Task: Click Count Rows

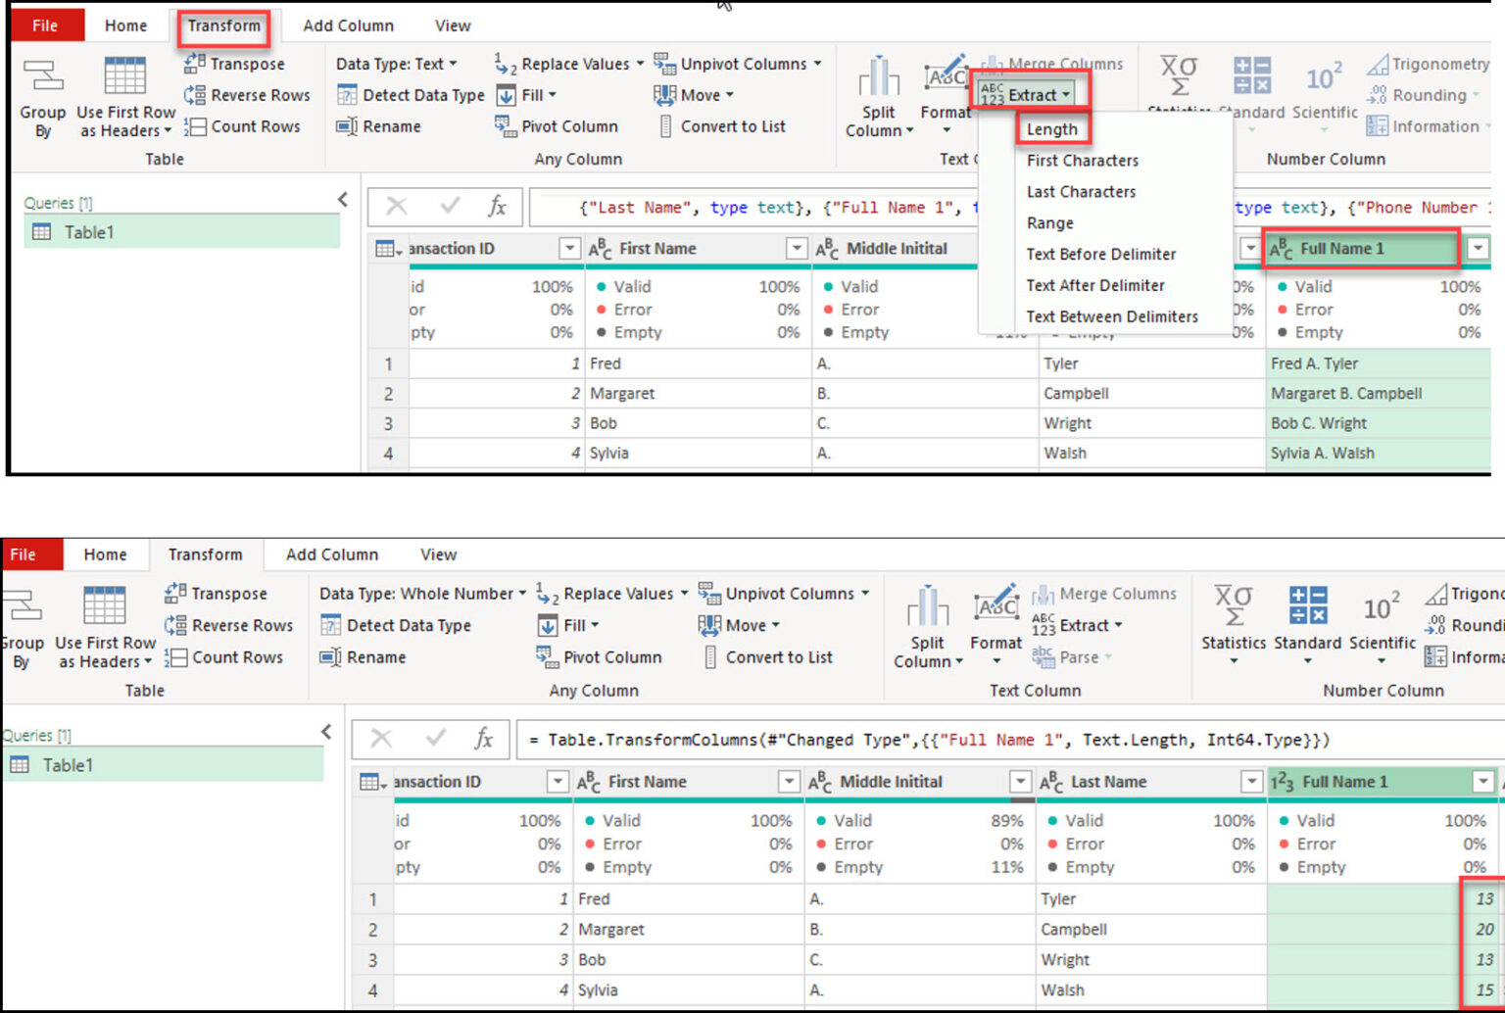Action: point(243,125)
